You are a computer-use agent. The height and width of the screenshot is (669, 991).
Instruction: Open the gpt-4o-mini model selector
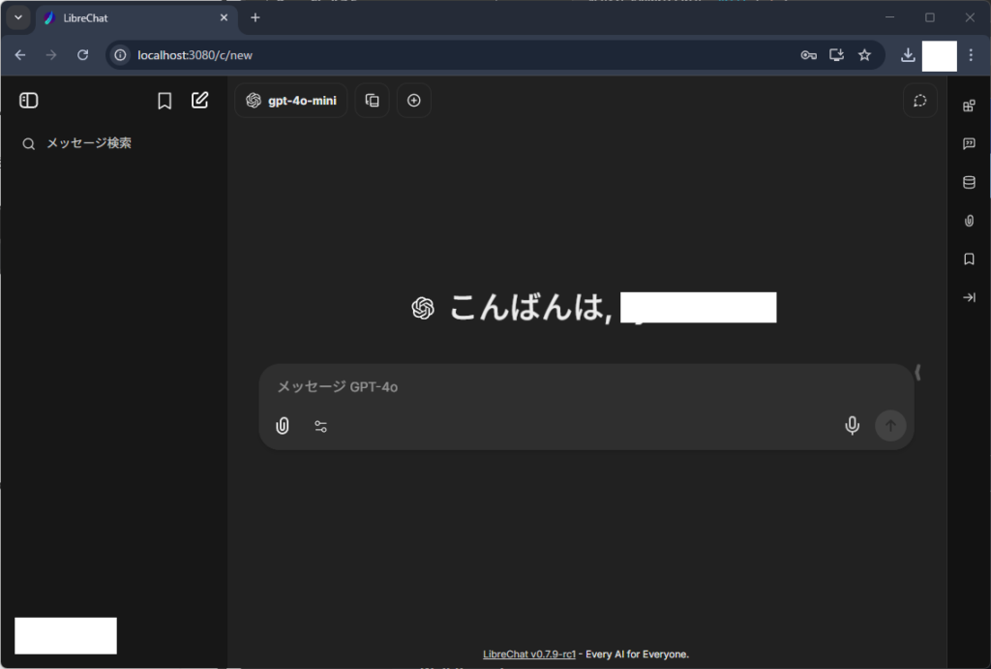point(290,100)
